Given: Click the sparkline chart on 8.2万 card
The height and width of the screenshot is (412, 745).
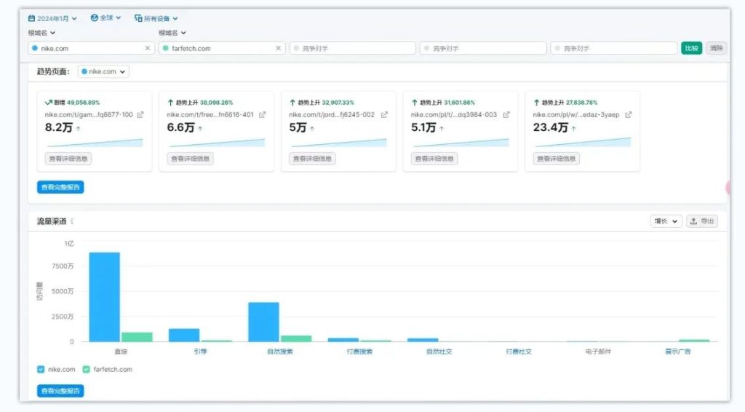Looking at the screenshot, I should (95, 142).
